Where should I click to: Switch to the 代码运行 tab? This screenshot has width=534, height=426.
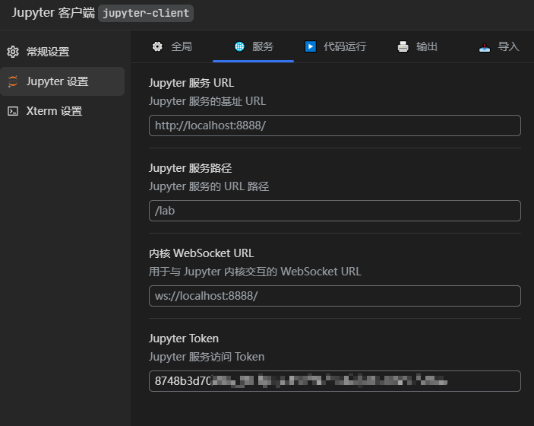tap(336, 46)
